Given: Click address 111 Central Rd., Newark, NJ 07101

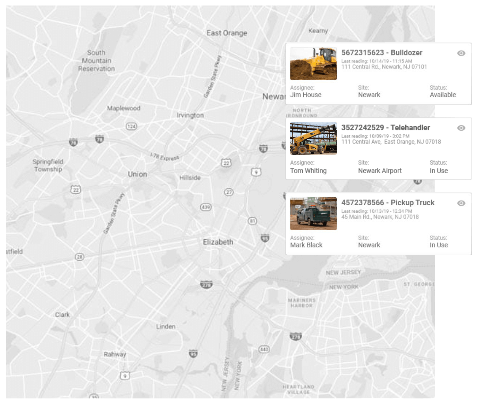Looking at the screenshot, I should tap(384, 67).
